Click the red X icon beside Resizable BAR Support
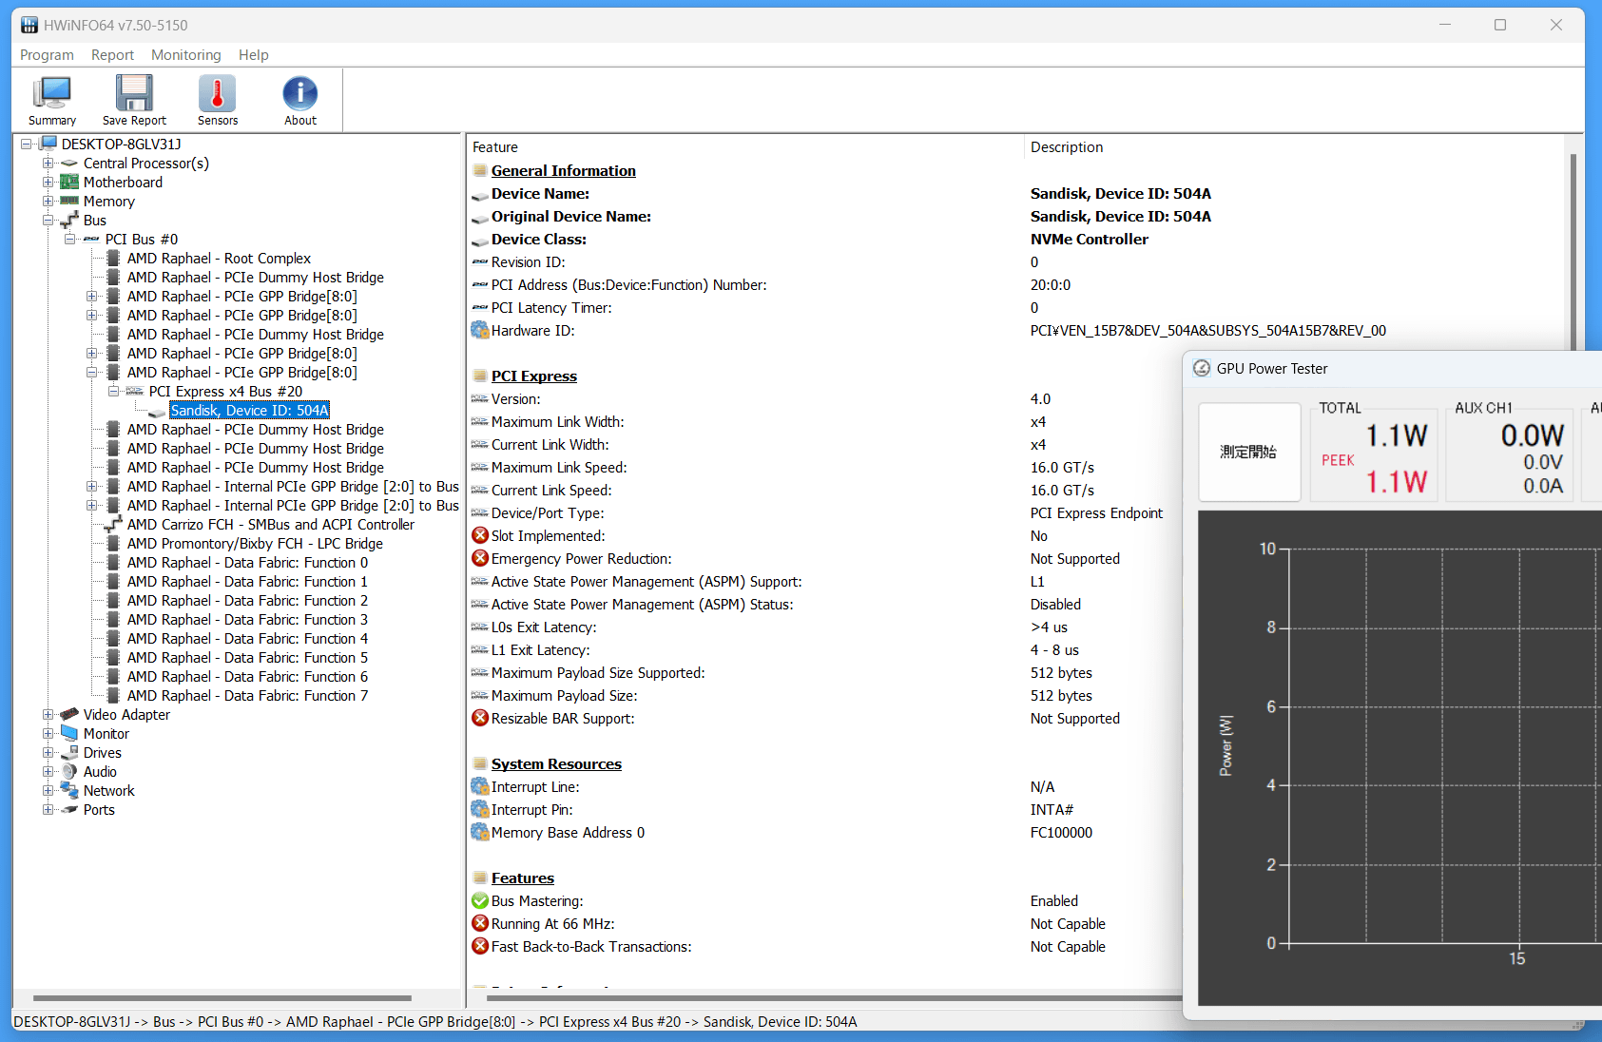The height and width of the screenshot is (1042, 1602). click(480, 718)
